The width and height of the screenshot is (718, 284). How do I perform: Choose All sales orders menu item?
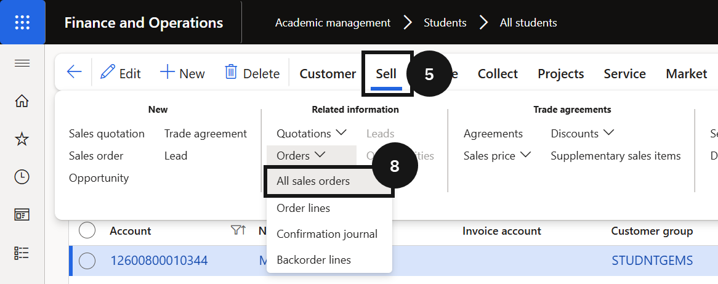click(x=329, y=181)
